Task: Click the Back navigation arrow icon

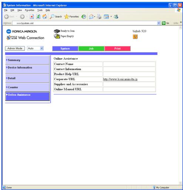Action: click(x=7, y=17)
